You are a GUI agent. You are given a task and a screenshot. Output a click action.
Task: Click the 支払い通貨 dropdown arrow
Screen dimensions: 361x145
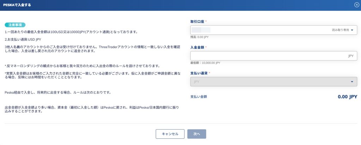click(352, 82)
